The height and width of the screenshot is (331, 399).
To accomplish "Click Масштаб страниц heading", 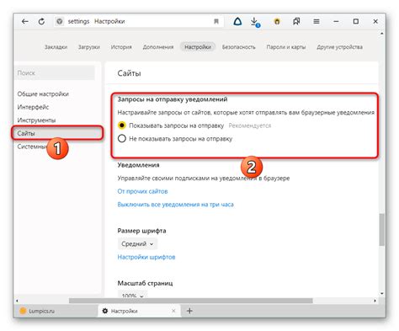I will click(145, 283).
